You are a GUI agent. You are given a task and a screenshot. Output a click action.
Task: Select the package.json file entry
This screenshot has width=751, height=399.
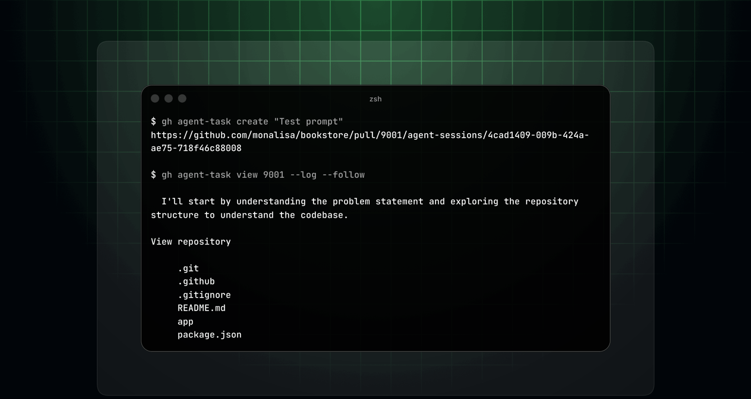click(x=210, y=335)
